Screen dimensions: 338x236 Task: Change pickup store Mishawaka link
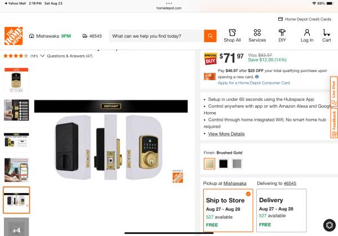coord(235,183)
